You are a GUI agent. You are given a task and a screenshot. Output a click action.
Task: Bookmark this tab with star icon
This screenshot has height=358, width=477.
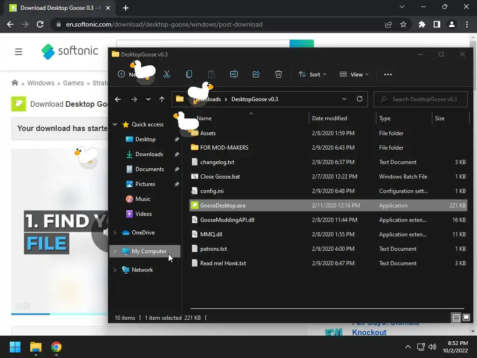pyautogui.click(x=403, y=24)
